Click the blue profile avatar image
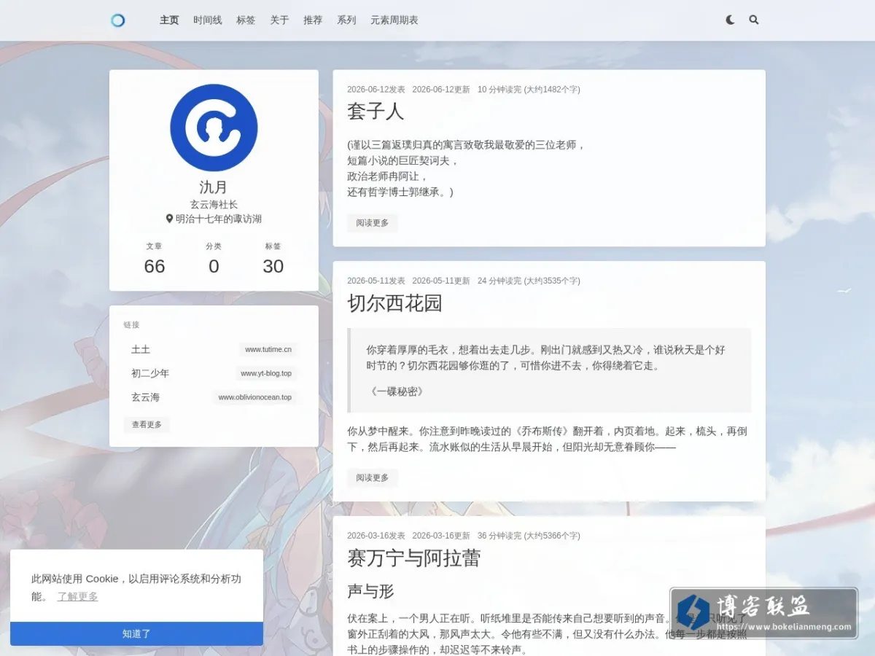Image resolution: width=875 pixels, height=656 pixels. [214, 128]
